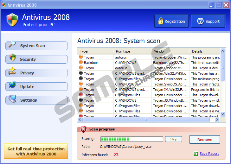Screen dimensions: 231x164
Task: Click the orange threat icon on Trojan-IM.Win32 row
Action: tap(81, 89)
